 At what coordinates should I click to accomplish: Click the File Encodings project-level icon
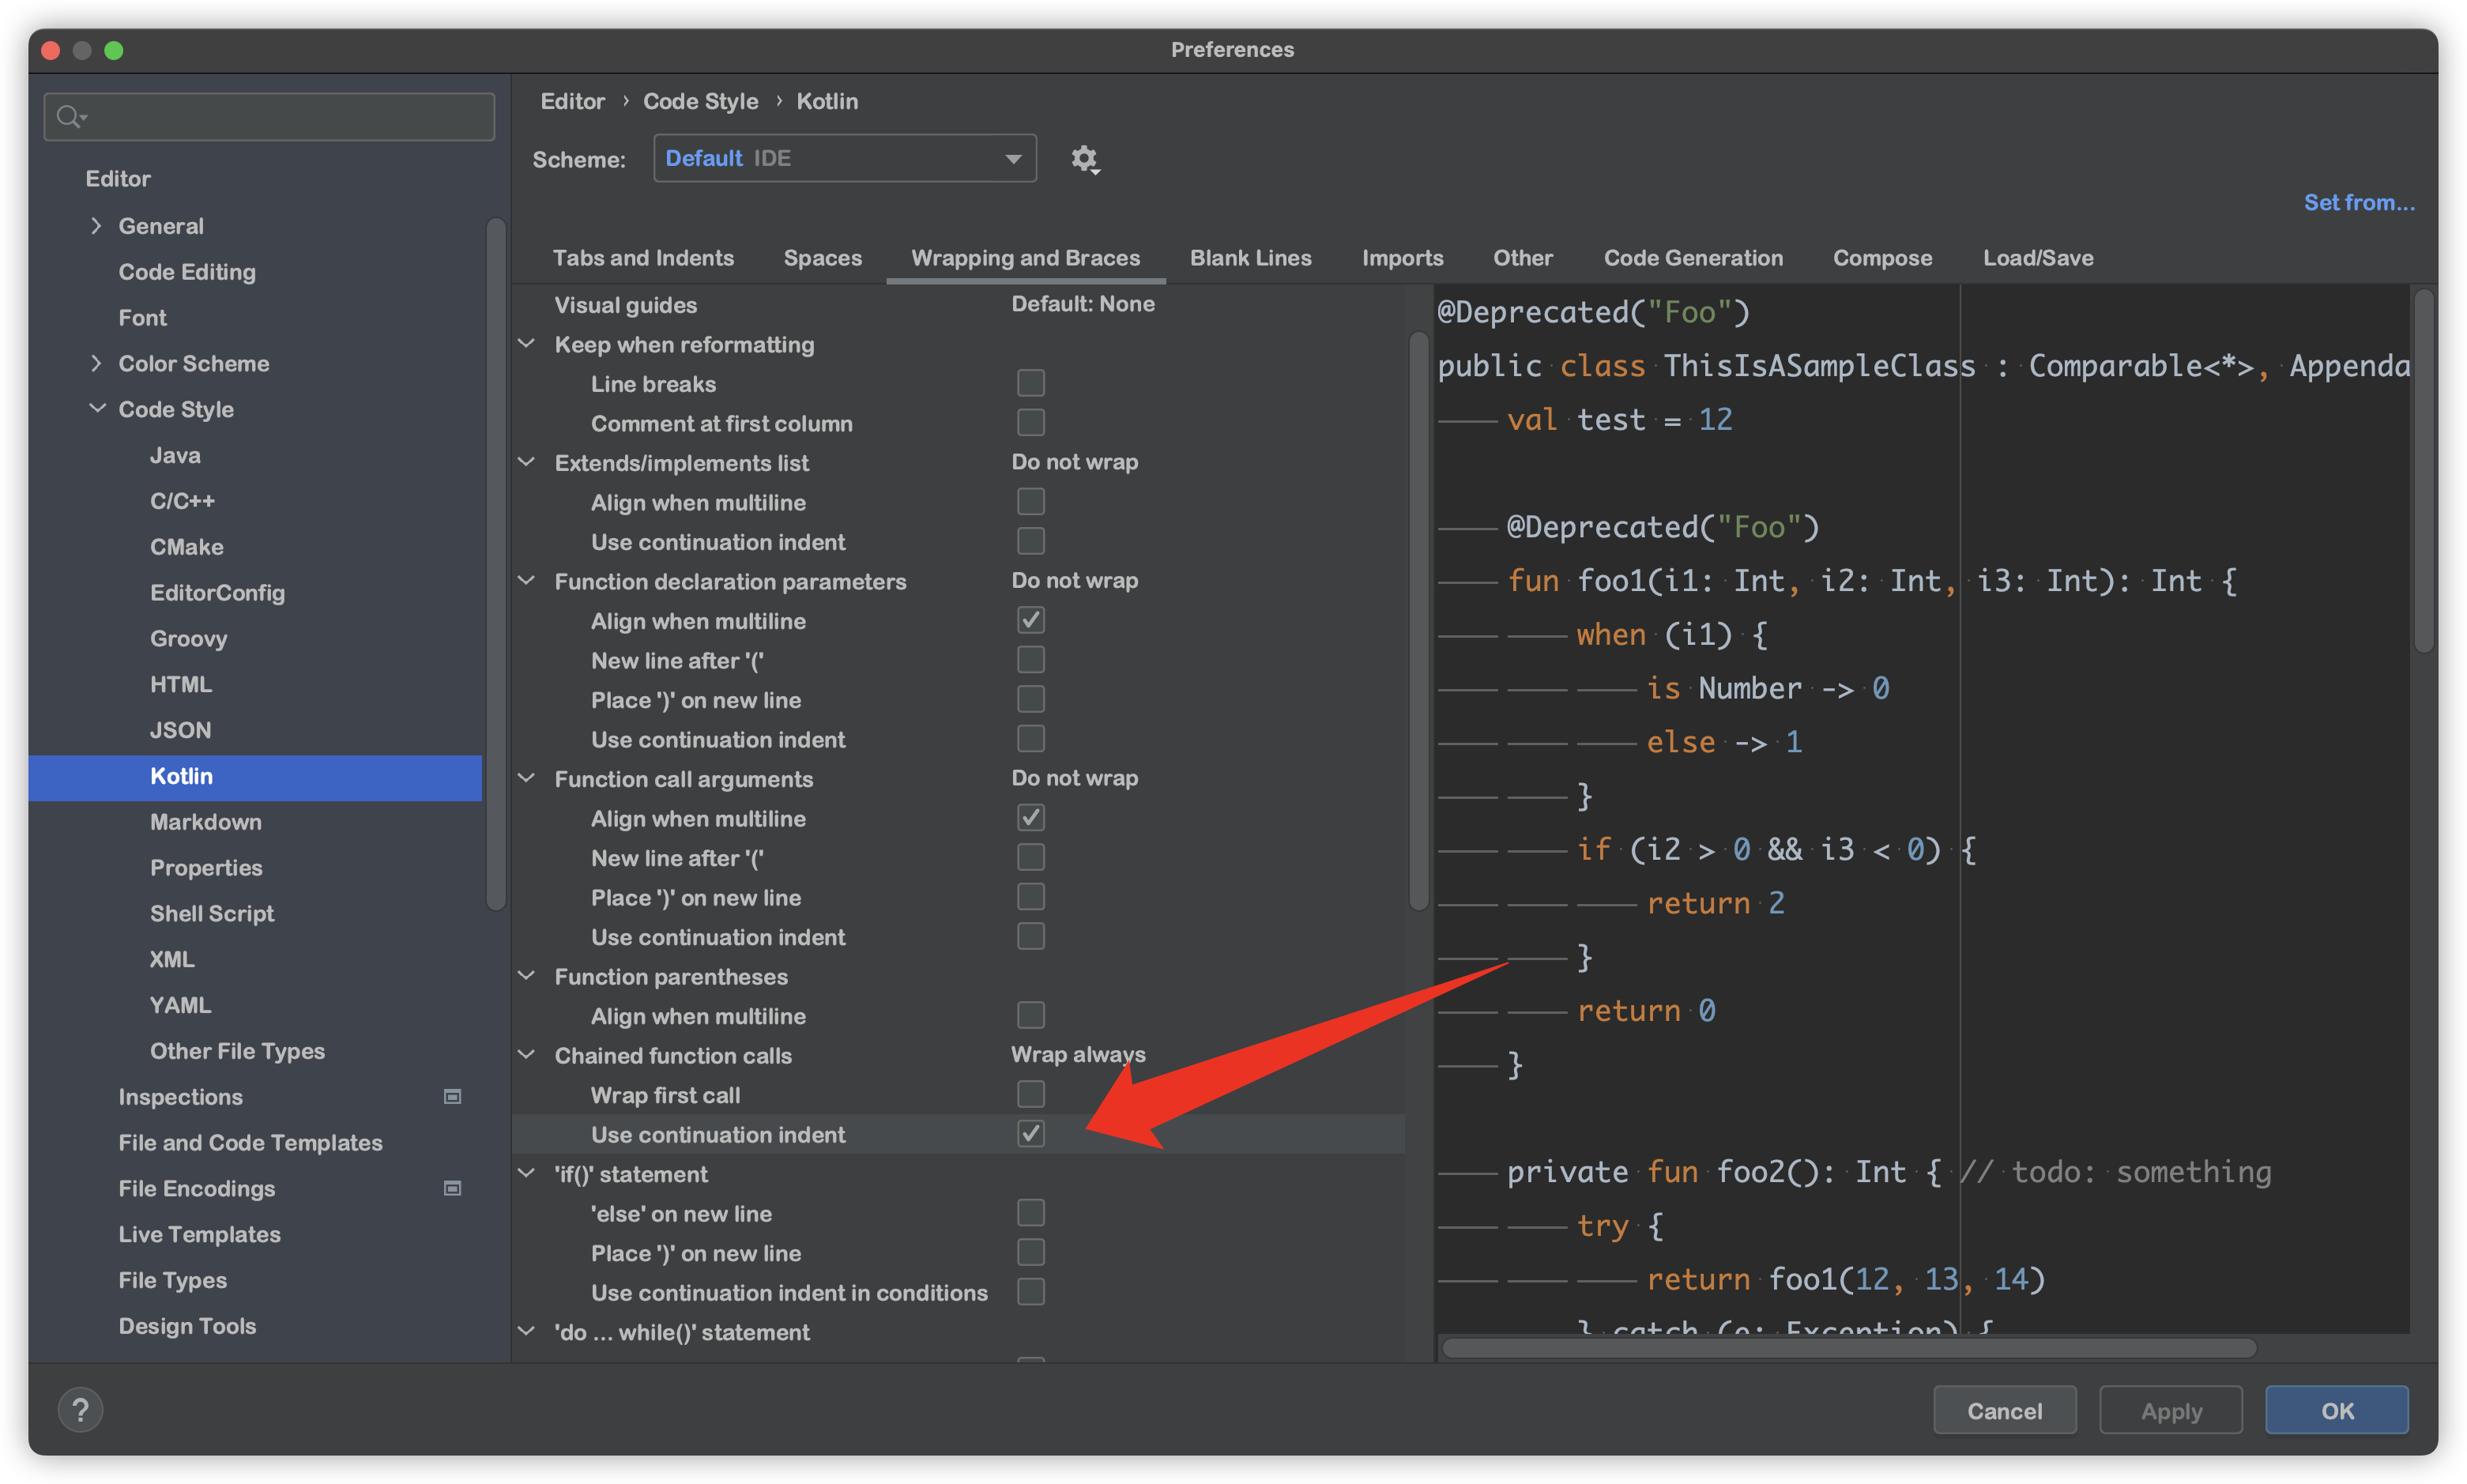pyautogui.click(x=452, y=1188)
